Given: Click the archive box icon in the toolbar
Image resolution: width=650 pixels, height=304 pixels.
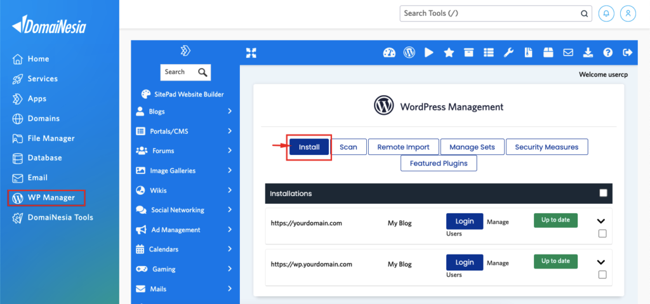Looking at the screenshot, I should click(469, 52).
